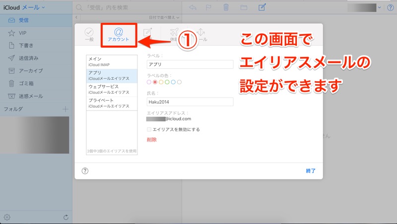This screenshot has height=224, width=397.
Task: Click the 3個中3個のエイリアスを使用 status text
Action: point(112,151)
